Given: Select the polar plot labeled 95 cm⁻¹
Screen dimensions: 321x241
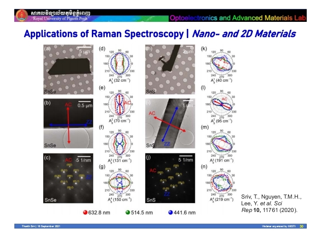Looking at the screenshot, I should point(220,104).
